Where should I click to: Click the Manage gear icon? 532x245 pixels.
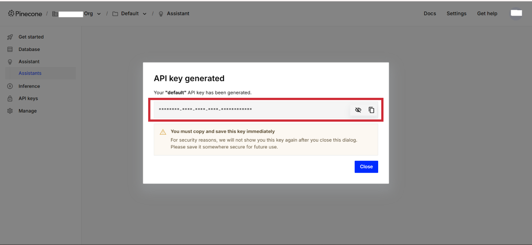tap(10, 111)
